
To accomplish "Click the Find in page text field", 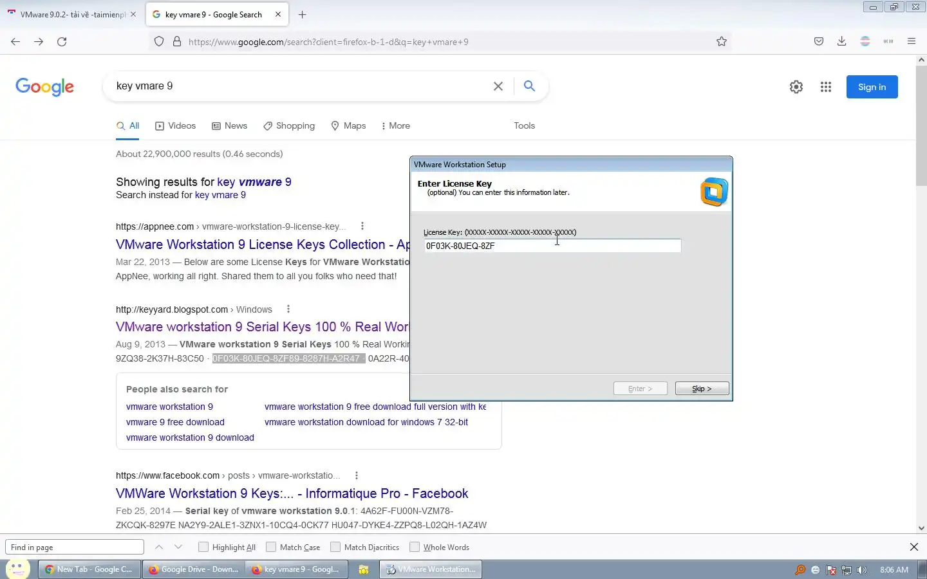I will (x=75, y=547).
